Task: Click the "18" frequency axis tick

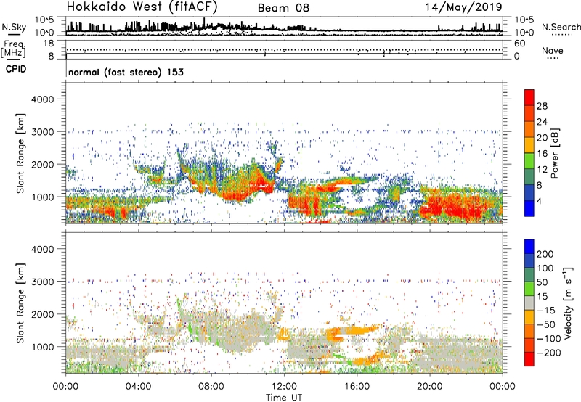Action: click(49, 44)
